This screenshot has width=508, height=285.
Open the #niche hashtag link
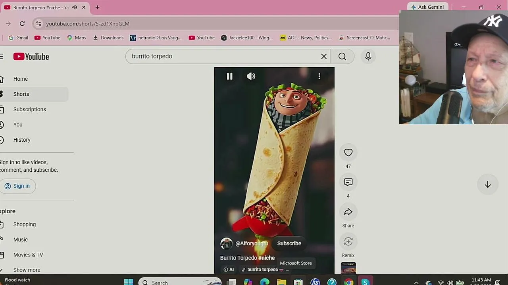[266, 258]
